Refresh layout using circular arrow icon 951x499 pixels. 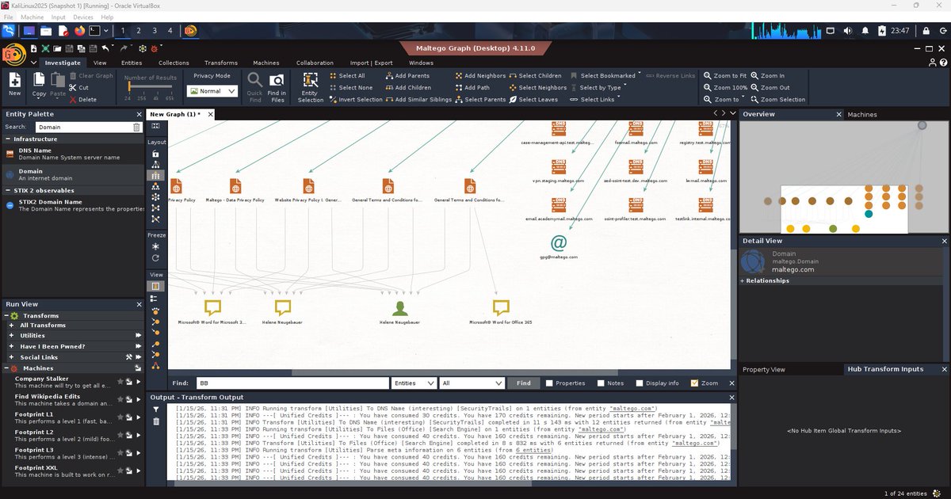(155, 257)
